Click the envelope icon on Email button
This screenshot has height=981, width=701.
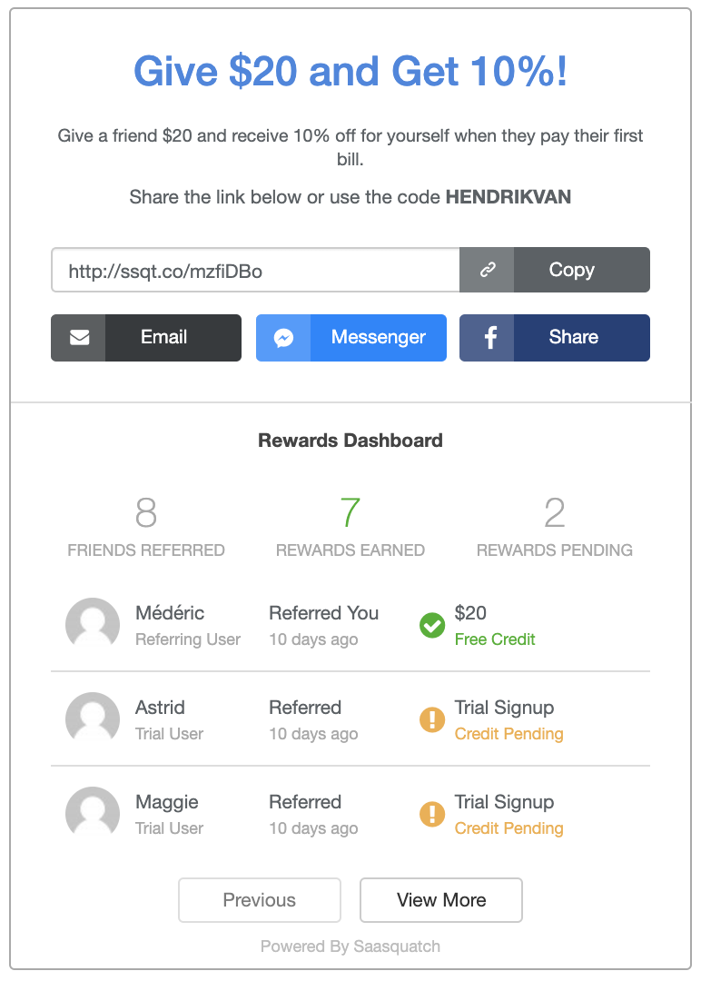click(79, 338)
